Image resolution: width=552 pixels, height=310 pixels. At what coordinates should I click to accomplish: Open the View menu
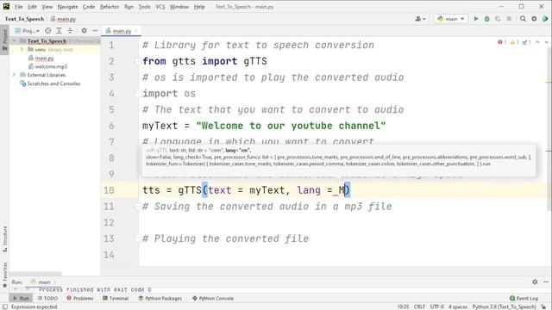(47, 7)
